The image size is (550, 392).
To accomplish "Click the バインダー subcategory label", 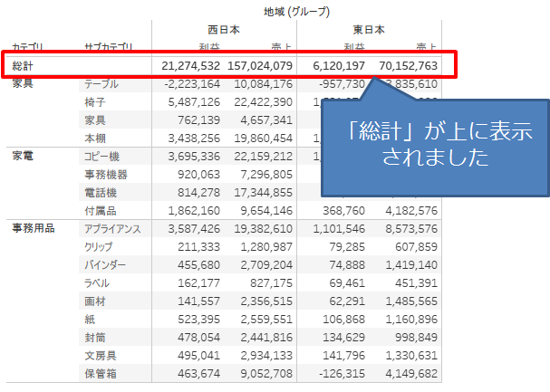I will pos(106,265).
